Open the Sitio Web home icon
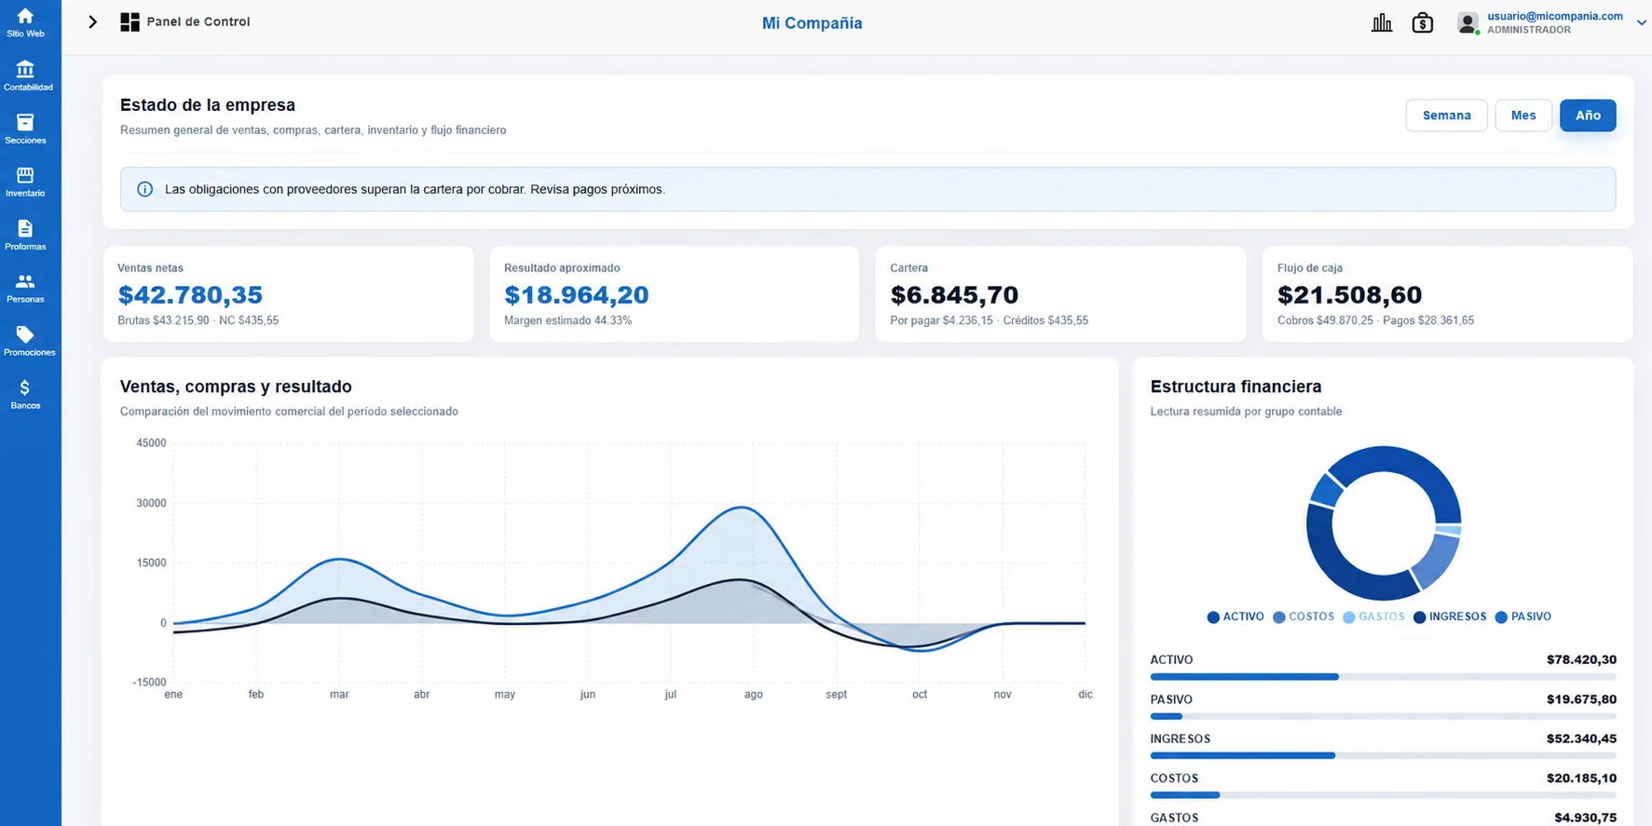Image resolution: width=1652 pixels, height=826 pixels. point(25,16)
